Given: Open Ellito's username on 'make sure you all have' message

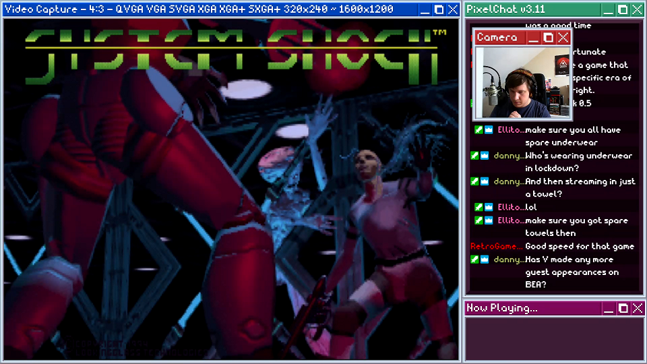Looking at the screenshot, I should pos(511,129).
